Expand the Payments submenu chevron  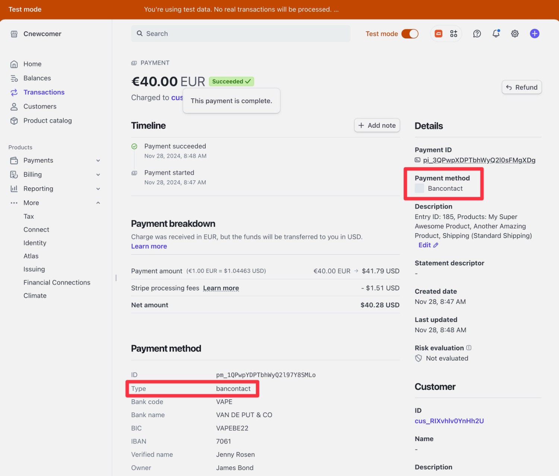[98, 161]
